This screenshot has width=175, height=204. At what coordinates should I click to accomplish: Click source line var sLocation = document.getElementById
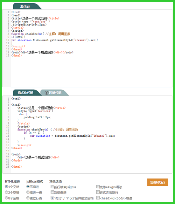click(x=55, y=40)
